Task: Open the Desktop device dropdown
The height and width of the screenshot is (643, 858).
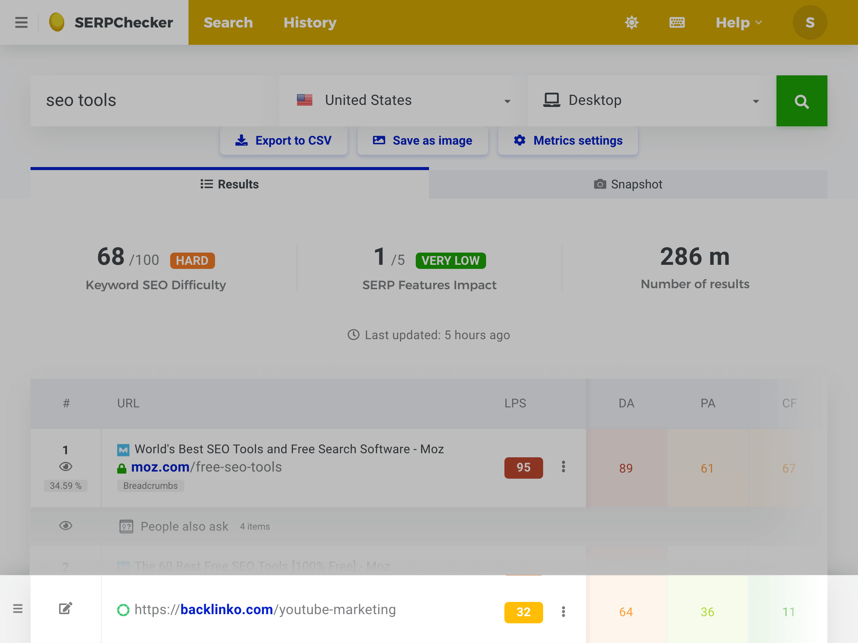Action: click(651, 101)
